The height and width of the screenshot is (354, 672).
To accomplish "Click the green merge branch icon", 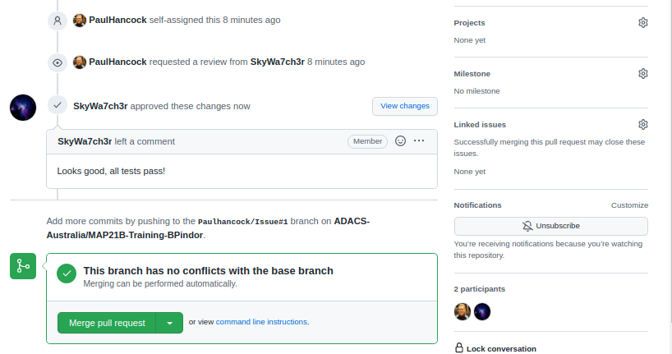I will click(x=23, y=266).
